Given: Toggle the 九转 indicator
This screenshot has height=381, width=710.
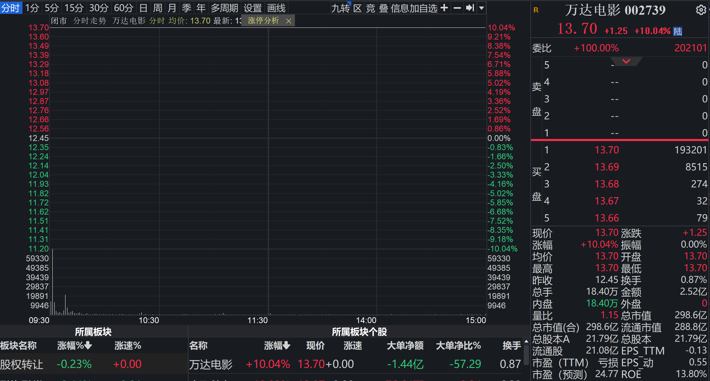Looking at the screenshot, I should click(x=340, y=8).
